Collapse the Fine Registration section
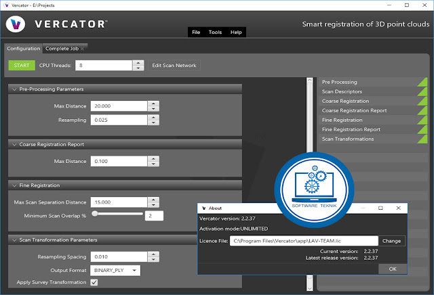 [14, 185]
